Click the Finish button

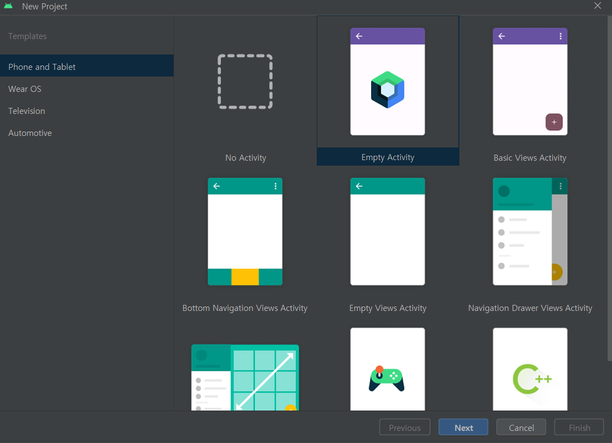point(579,428)
